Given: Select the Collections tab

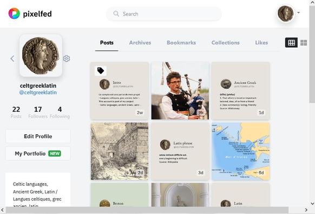Looking at the screenshot, I should click(225, 43).
